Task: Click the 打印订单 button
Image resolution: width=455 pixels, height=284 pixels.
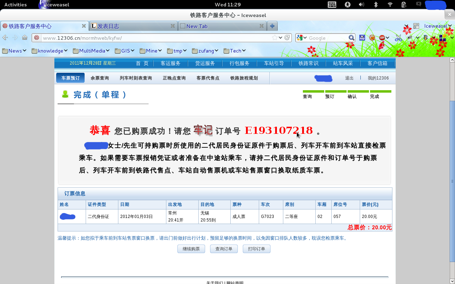Action: pos(257,249)
